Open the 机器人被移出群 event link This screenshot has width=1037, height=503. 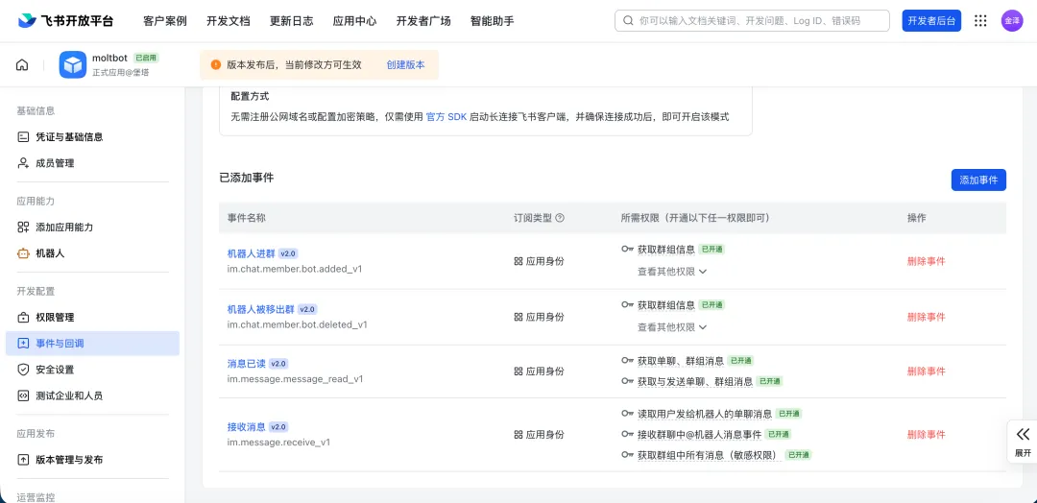pyautogui.click(x=260, y=309)
